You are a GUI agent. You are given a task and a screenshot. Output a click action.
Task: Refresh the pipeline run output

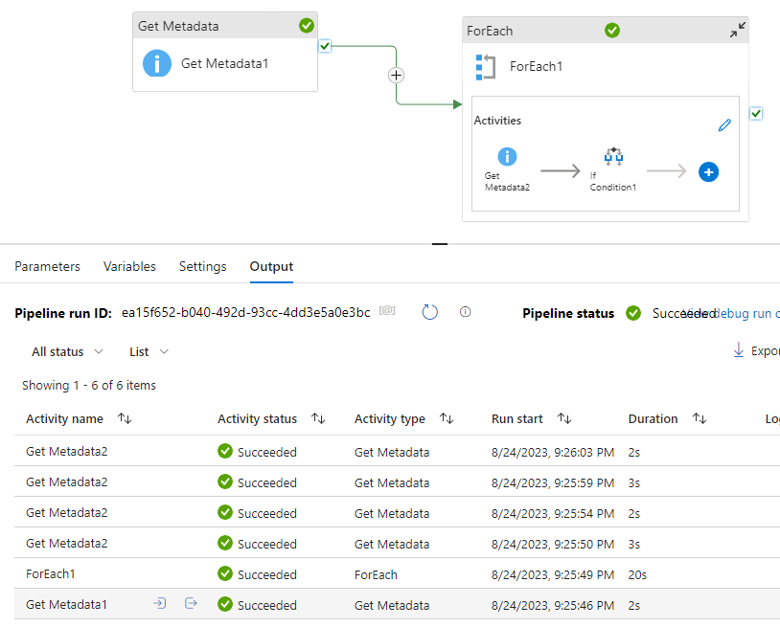(430, 312)
